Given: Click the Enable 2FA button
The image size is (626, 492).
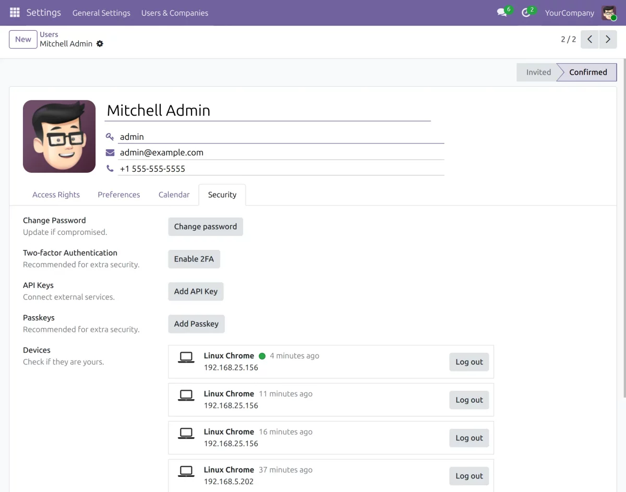Looking at the screenshot, I should click(x=194, y=259).
